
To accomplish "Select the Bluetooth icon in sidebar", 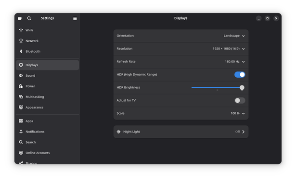I will [21, 51].
